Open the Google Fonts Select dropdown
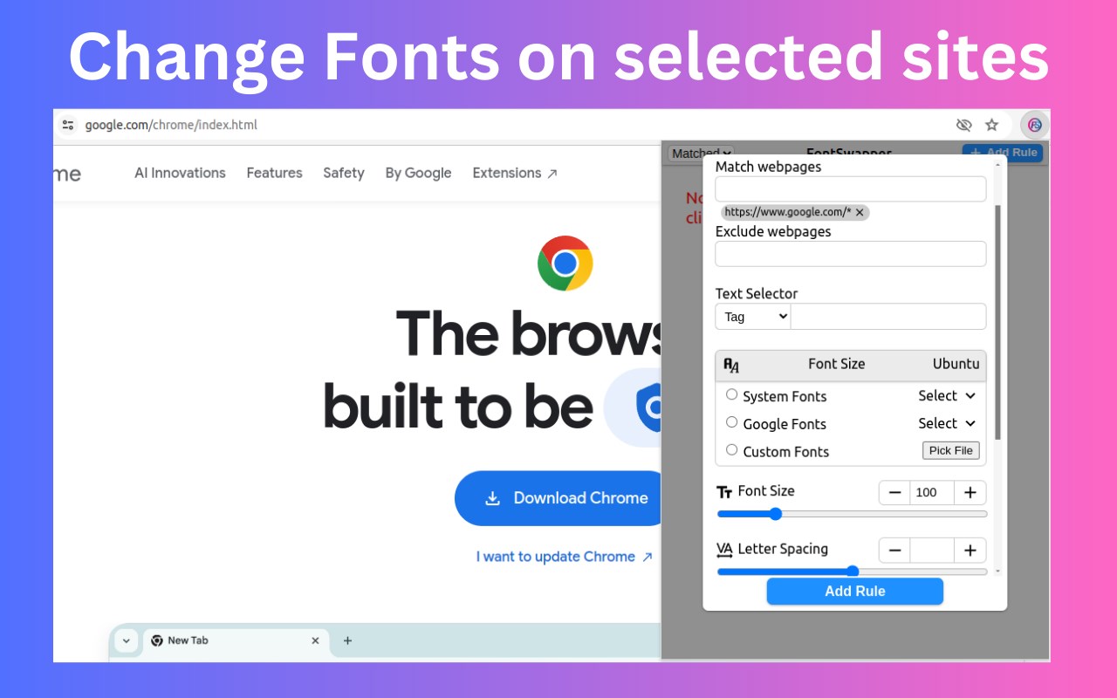This screenshot has width=1117, height=698. 947,423
